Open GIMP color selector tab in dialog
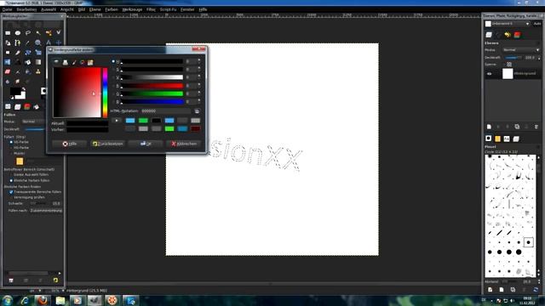The height and width of the screenshot is (306, 545). point(56,62)
